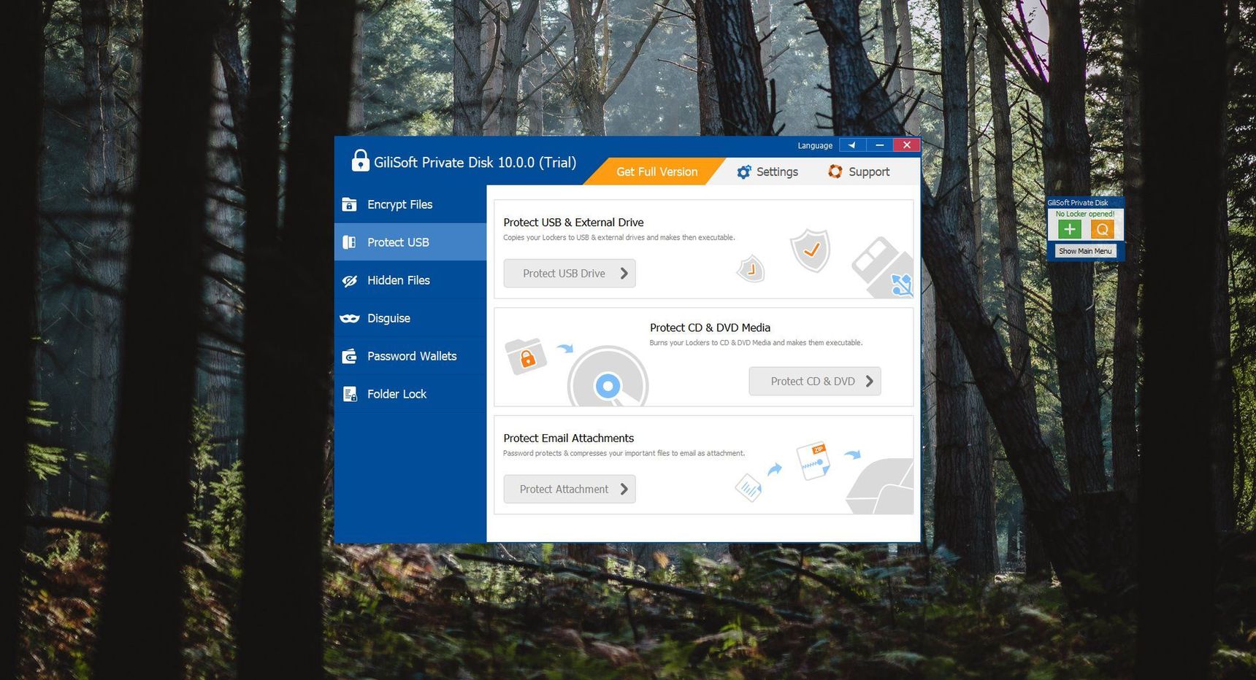Click the zip file illustration in the email panel
Viewport: 1256px width, 680px height.
click(x=813, y=461)
